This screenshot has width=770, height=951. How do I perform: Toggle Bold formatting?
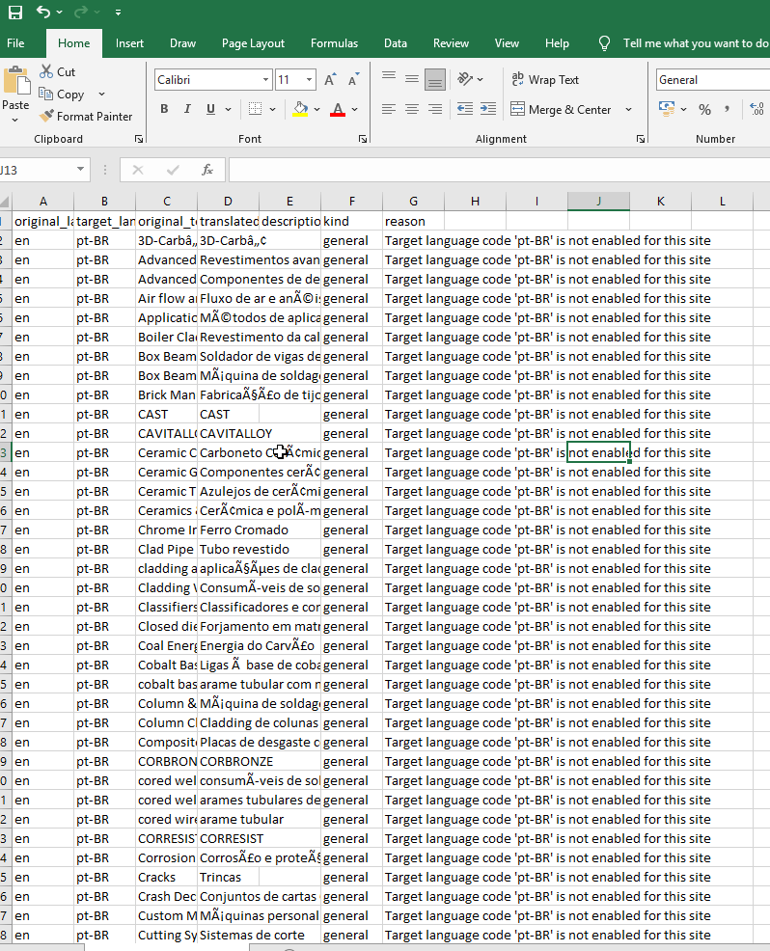pos(164,109)
